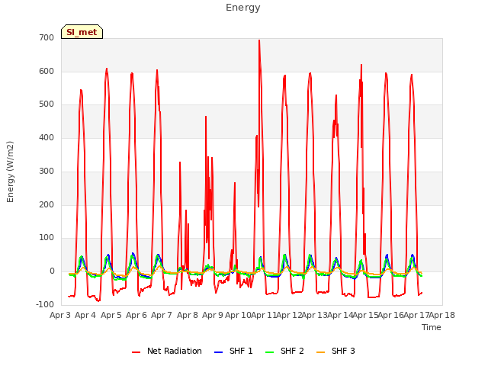Click the Apr 18 x-axis label
Image resolution: width=488 pixels, height=366 pixels.
click(442, 315)
